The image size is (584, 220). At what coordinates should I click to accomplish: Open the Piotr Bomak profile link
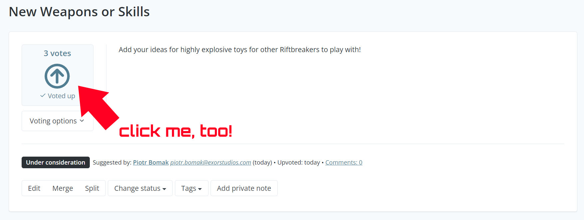coord(151,162)
